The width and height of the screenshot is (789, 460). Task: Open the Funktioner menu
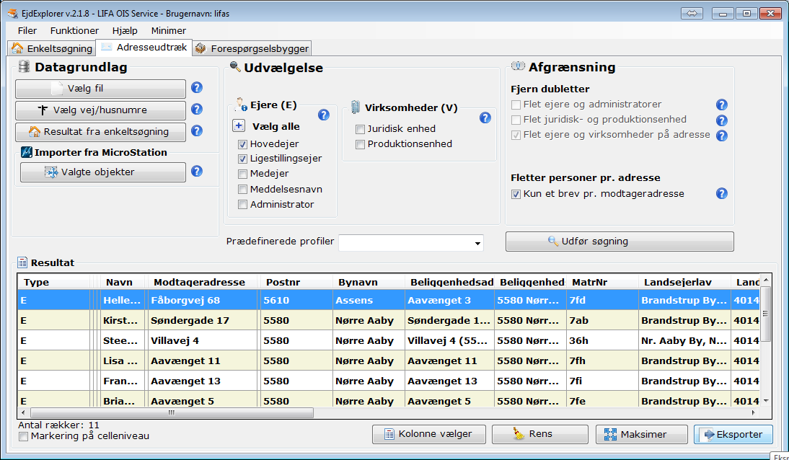[74, 30]
